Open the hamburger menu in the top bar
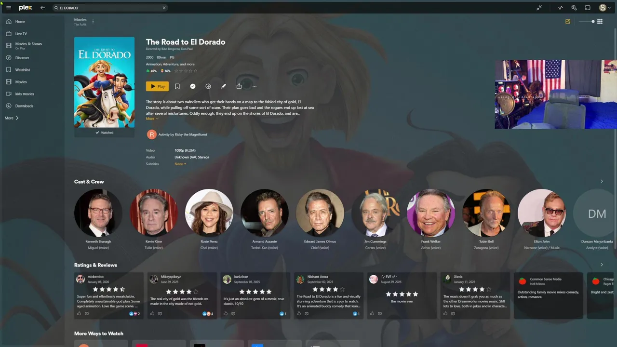The image size is (617, 347). coord(8,8)
